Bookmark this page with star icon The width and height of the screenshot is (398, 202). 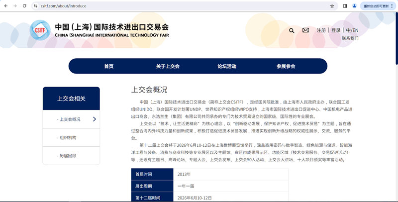click(x=332, y=6)
